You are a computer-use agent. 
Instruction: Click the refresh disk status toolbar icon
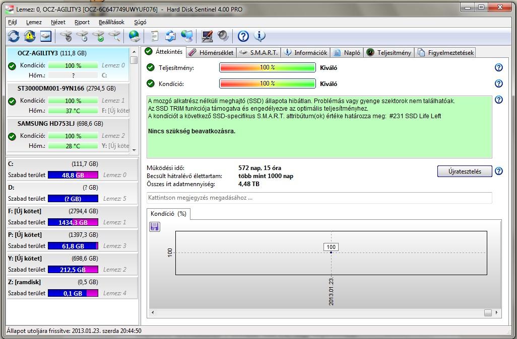click(14, 36)
